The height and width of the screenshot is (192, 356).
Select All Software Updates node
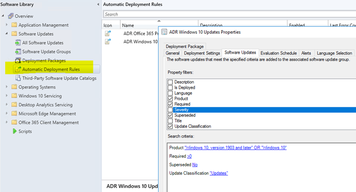[43, 43]
